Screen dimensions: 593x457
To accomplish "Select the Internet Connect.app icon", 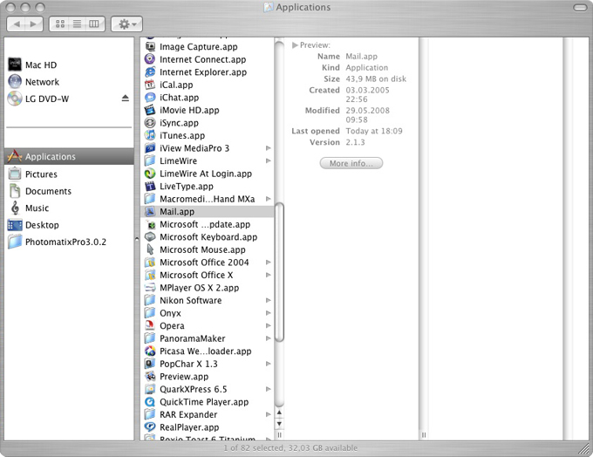I will point(150,59).
